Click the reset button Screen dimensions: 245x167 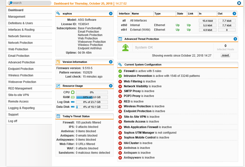tap(225, 55)
